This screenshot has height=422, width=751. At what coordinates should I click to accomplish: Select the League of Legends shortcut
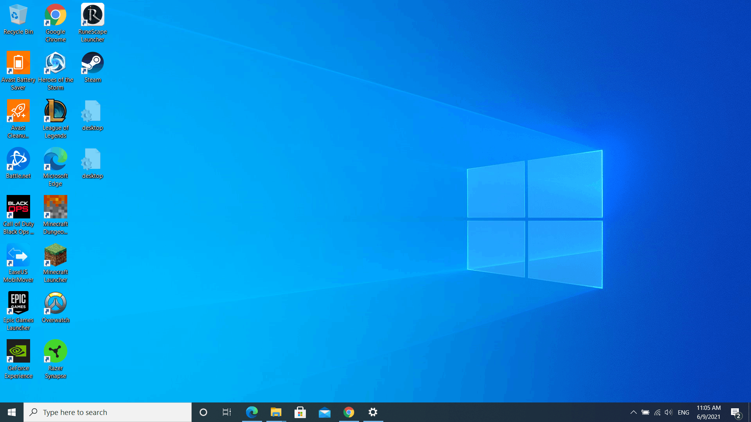55,111
